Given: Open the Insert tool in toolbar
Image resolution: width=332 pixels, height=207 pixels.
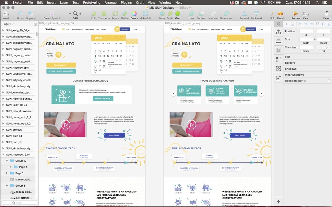Looking at the screenshot, I should click(5, 14).
